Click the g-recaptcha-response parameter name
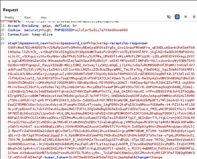 (x=126, y=43)
